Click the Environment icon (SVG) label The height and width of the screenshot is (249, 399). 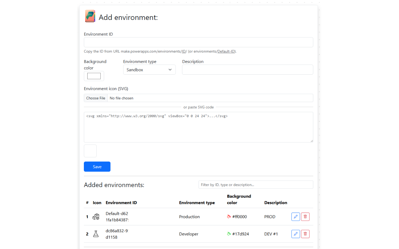106,89
